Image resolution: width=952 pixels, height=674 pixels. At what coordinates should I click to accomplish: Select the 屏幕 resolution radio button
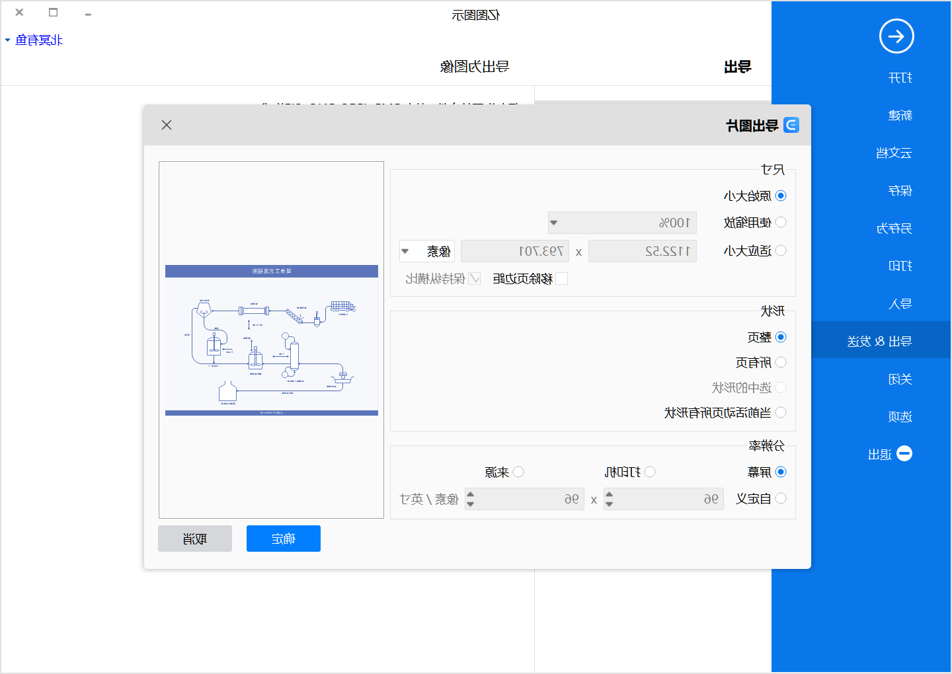(781, 472)
